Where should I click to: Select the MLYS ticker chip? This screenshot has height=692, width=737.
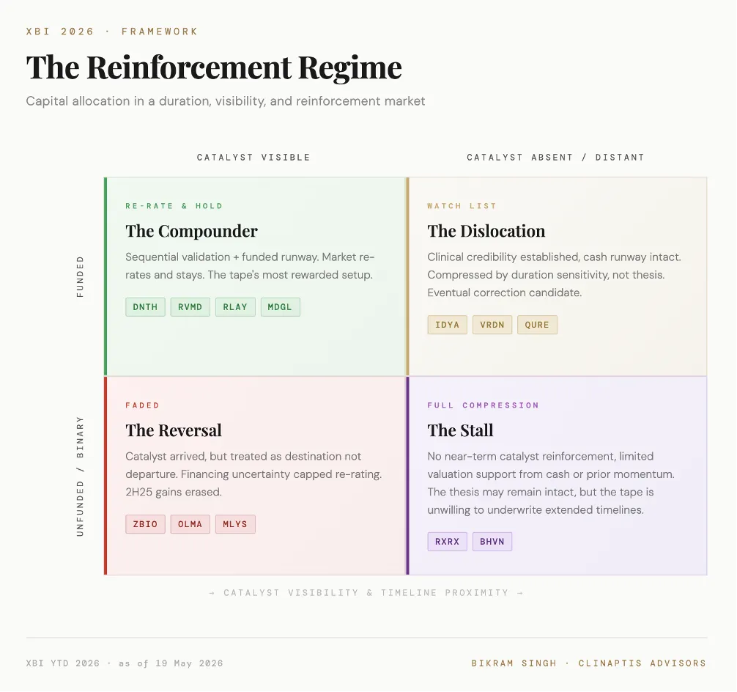[x=235, y=525]
